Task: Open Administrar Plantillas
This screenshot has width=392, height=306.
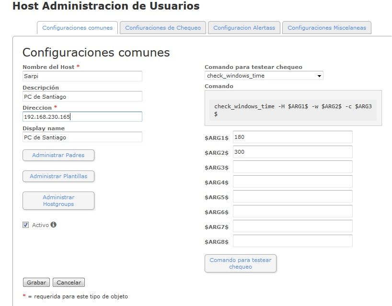Action: click(58, 176)
